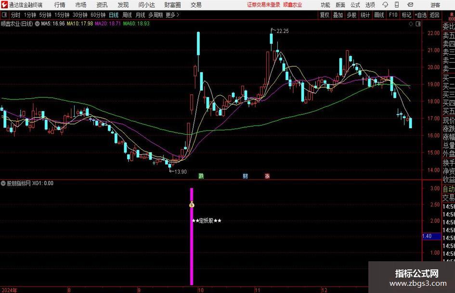The width and height of the screenshot is (455, 293).
Task: Open the mail envelope icon
Action: tap(410, 5)
